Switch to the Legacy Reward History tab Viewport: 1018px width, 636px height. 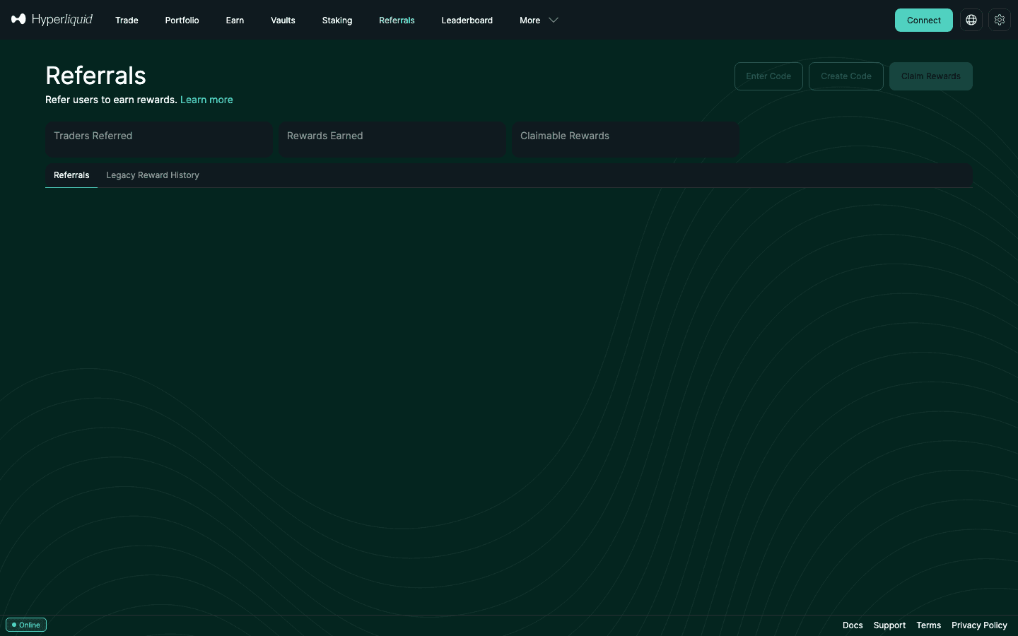(153, 175)
